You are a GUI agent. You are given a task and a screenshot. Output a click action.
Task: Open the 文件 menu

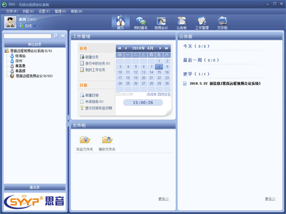[x=12, y=11]
